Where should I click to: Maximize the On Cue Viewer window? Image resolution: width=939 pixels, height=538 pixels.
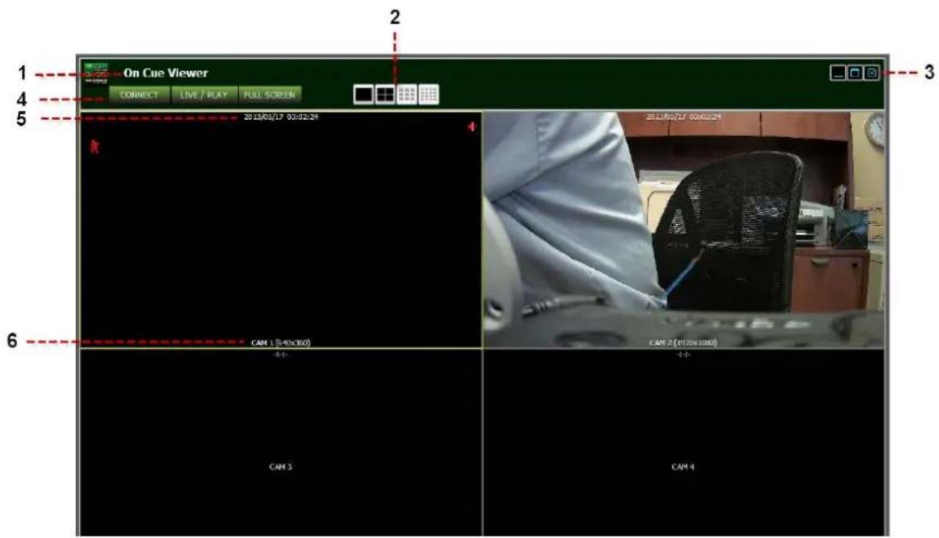pyautogui.click(x=855, y=73)
